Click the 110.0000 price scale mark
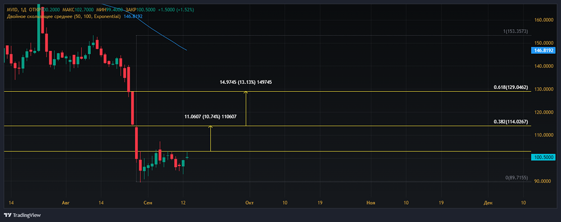Screen dimensions: 561x222 click(544, 135)
